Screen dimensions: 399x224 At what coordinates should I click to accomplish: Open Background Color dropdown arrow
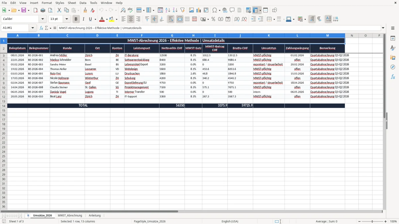(x=294, y=19)
